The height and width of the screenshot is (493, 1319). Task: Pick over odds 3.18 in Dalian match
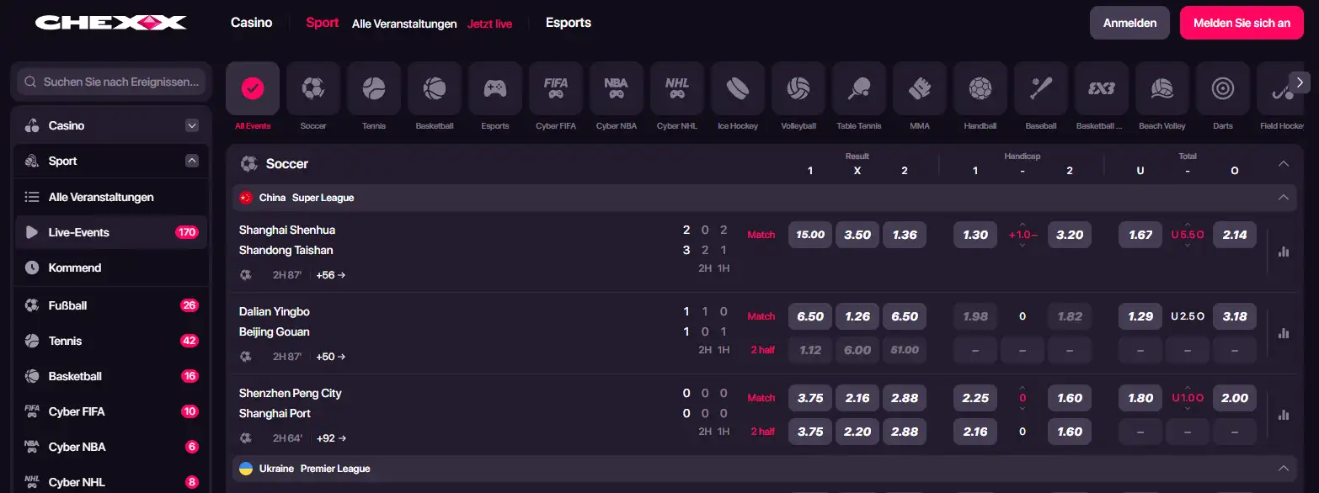[1235, 316]
